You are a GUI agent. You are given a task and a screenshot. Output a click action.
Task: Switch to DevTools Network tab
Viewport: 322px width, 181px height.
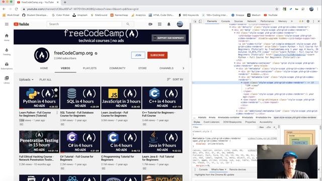pyautogui.click(x=252, y=21)
